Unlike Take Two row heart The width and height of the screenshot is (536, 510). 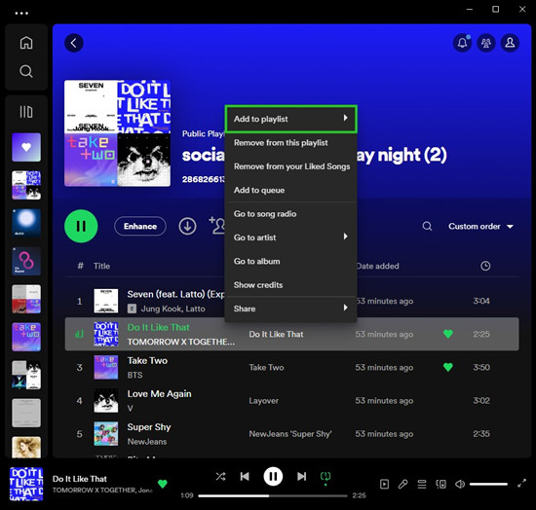448,367
